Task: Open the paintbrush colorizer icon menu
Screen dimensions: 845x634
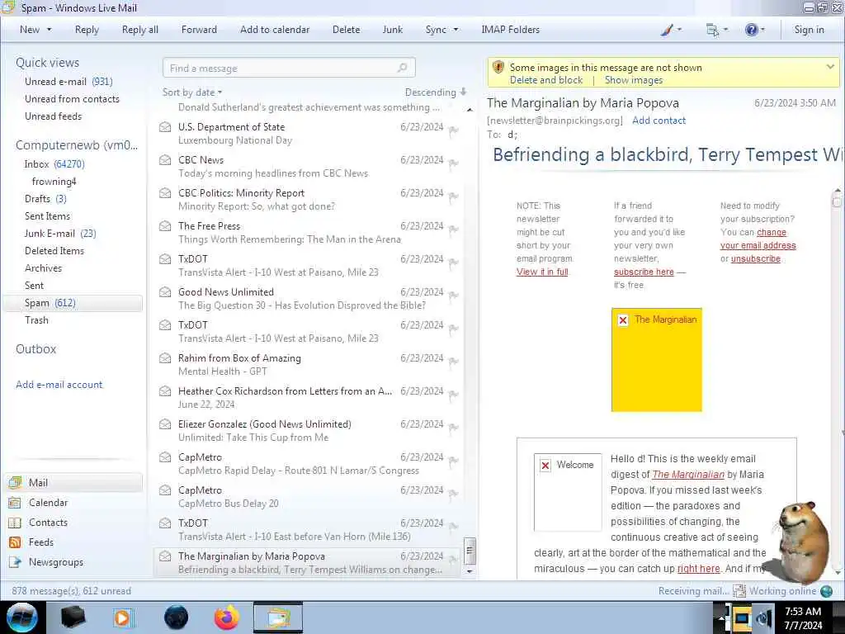Action: pos(671,30)
